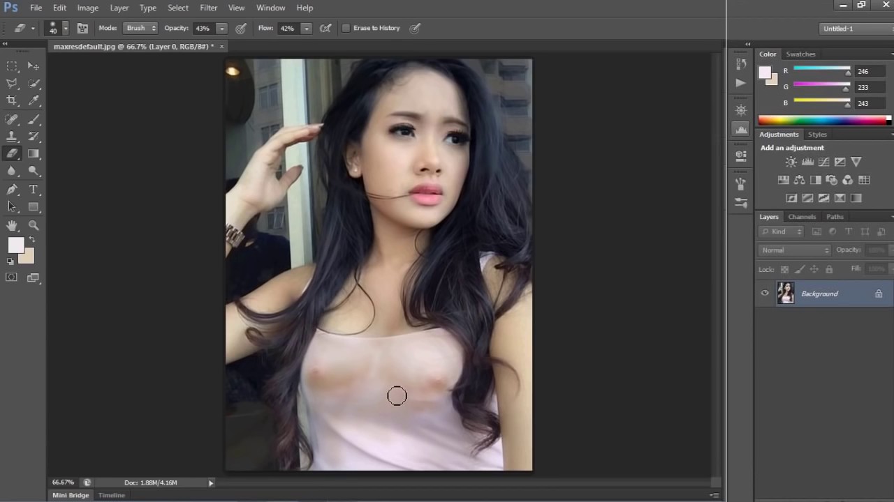Open the Opacity slider arrow
The height and width of the screenshot is (502, 894).
pyautogui.click(x=221, y=29)
